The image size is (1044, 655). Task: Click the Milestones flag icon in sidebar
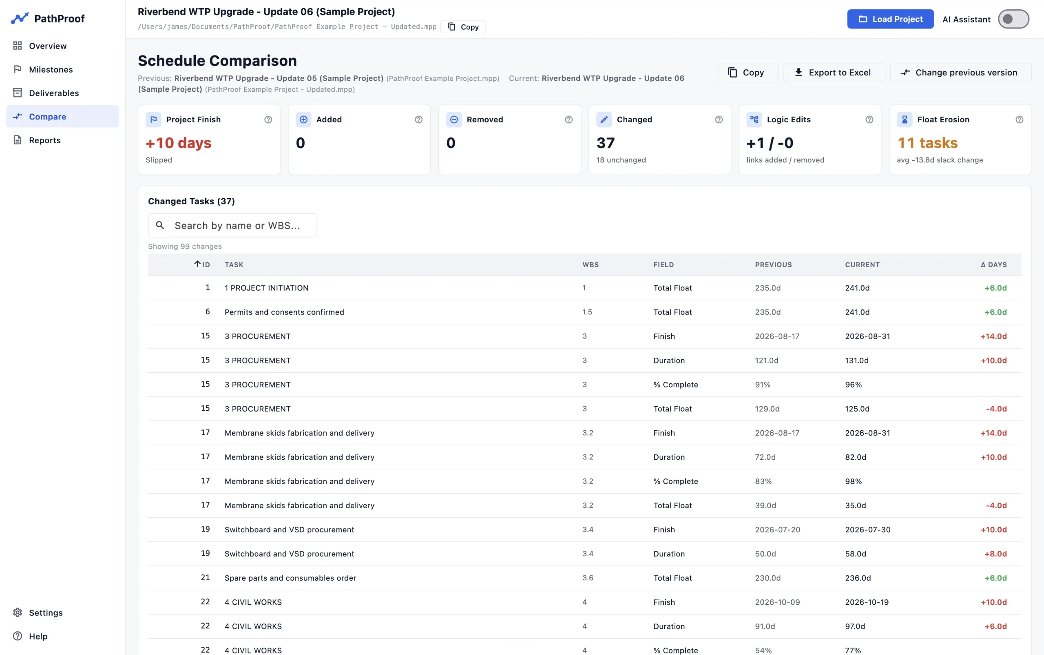click(17, 69)
